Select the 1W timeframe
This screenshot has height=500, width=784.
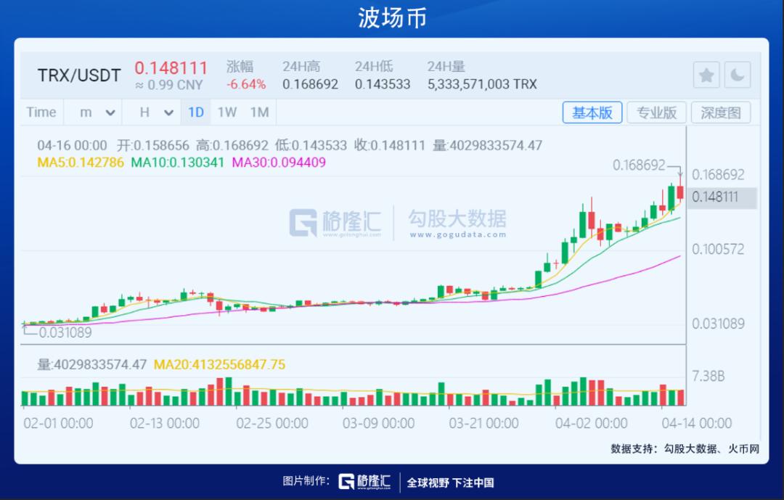[226, 112]
